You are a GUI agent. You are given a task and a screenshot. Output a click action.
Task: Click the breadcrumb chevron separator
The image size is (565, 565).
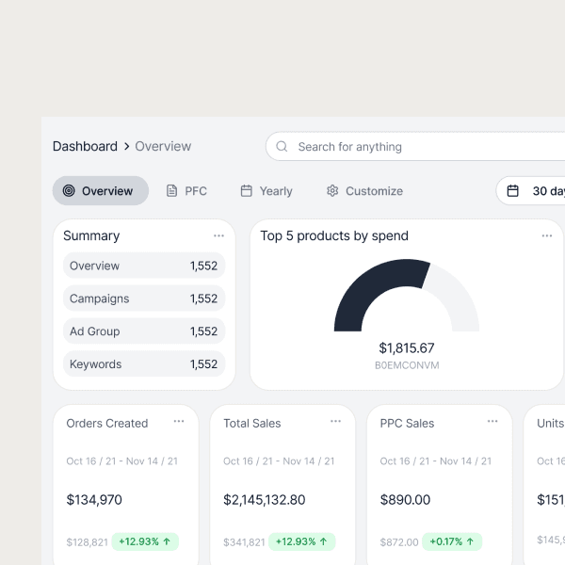point(126,147)
